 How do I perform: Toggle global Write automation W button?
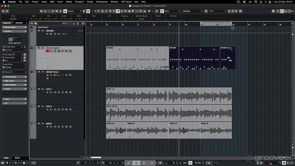[56, 11]
